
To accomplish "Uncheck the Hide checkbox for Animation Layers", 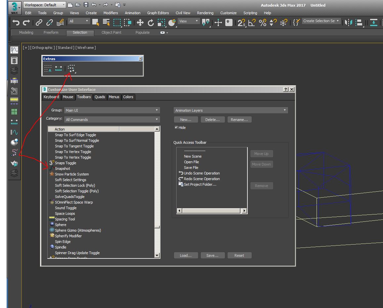I will (x=176, y=127).
